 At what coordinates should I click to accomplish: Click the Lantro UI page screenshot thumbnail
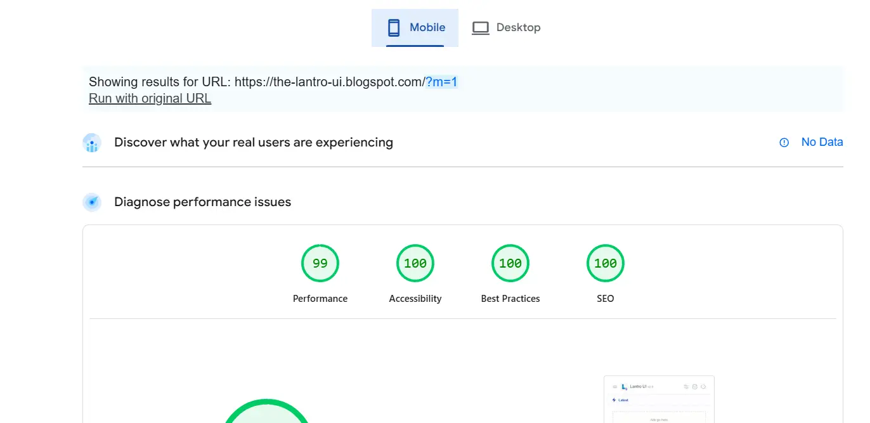coord(659,399)
